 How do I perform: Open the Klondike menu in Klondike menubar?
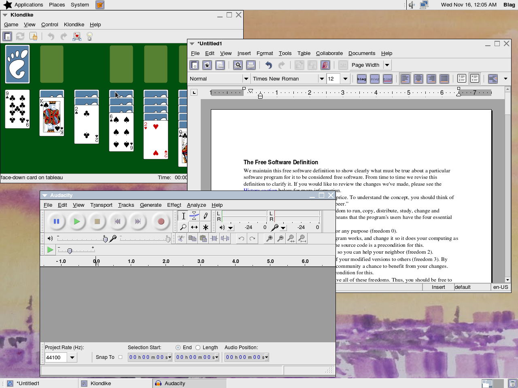[74, 25]
